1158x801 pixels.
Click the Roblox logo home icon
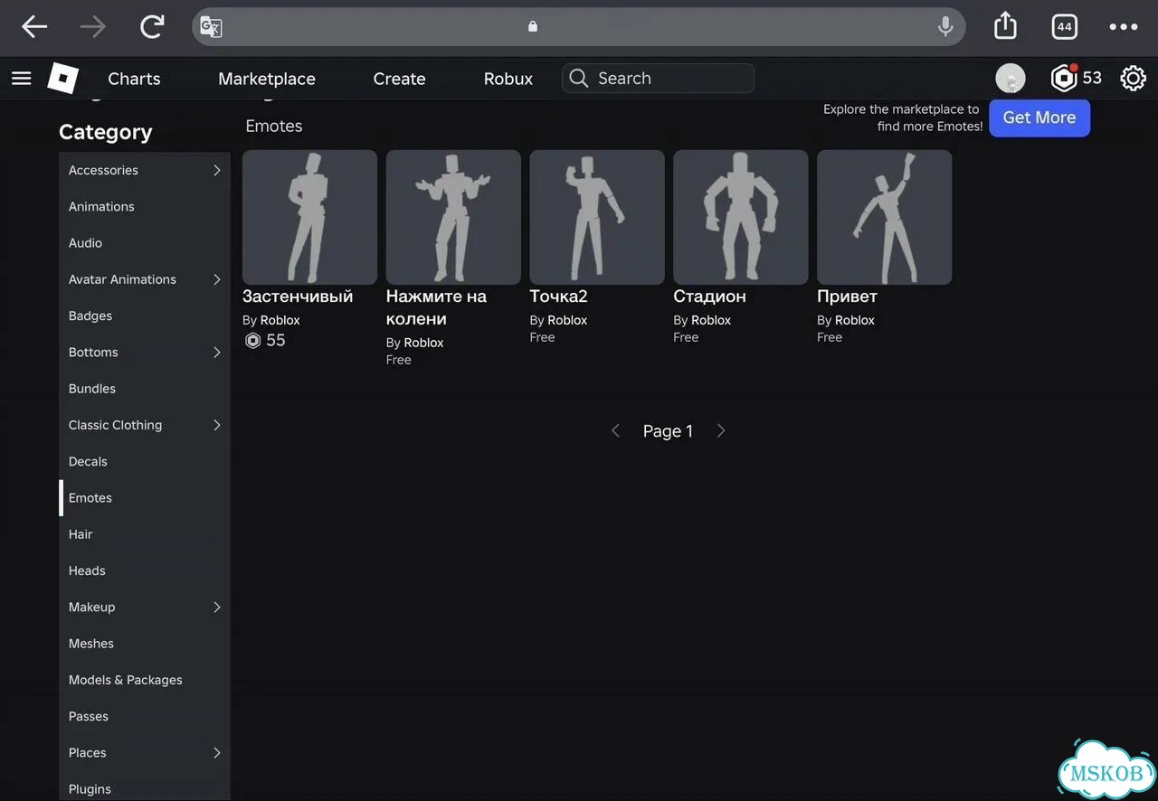coord(63,79)
